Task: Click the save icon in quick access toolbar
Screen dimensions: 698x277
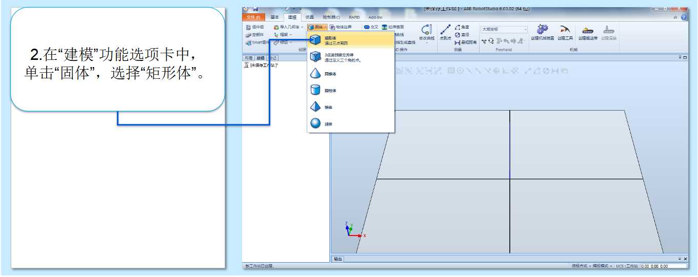Action: 255,9
